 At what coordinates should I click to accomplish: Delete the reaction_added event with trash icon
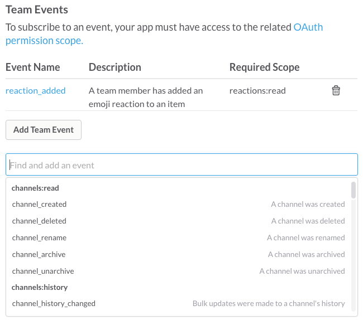(336, 91)
